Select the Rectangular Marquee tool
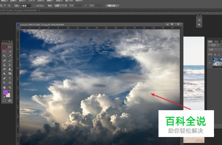 tap(4, 47)
